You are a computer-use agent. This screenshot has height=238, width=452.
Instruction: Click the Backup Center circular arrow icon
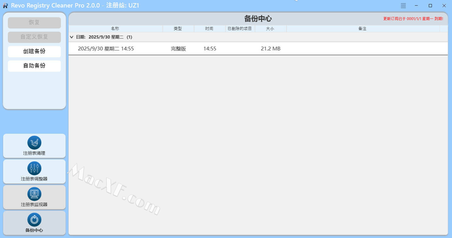[x=34, y=220]
